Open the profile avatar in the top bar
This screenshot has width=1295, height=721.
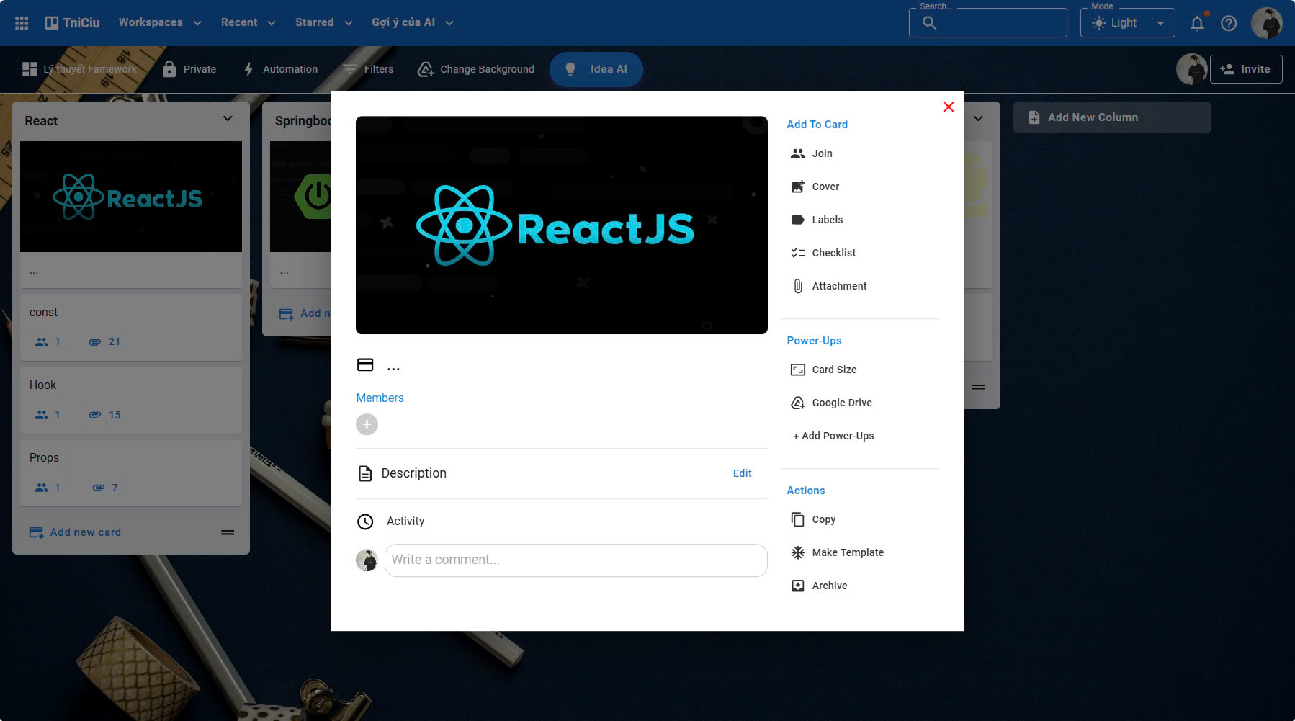click(x=1266, y=23)
